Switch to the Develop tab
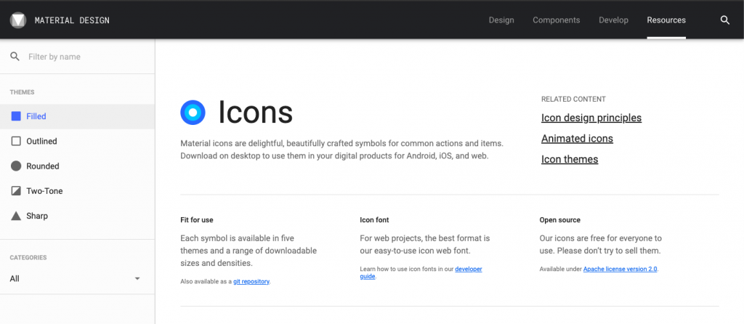Image resolution: width=744 pixels, height=324 pixels. (613, 20)
